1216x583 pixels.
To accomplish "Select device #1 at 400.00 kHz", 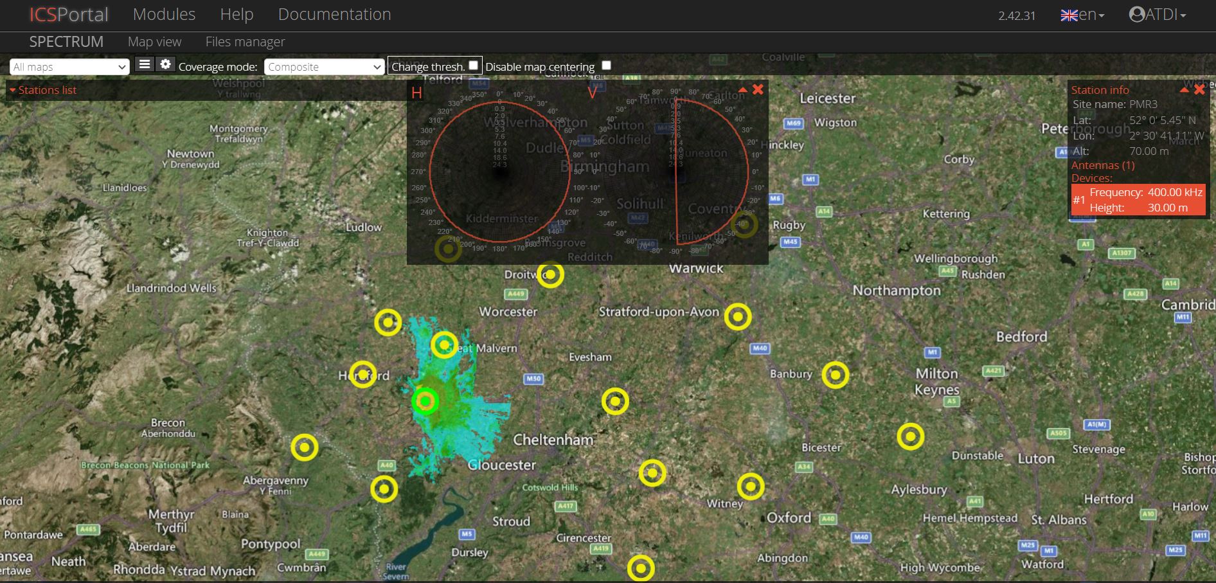I will (x=1138, y=200).
